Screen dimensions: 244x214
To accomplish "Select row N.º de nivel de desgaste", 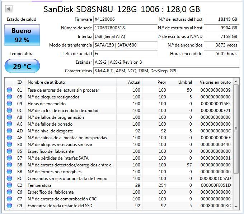I will [119, 131].
